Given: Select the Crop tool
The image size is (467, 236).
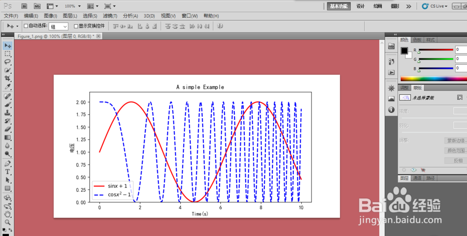Looking at the screenshot, I should [x=8, y=78].
